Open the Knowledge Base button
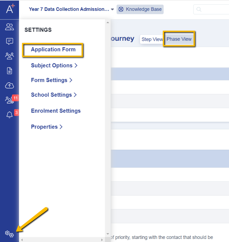Image resolution: width=229 pixels, height=242 pixels. 140,9
